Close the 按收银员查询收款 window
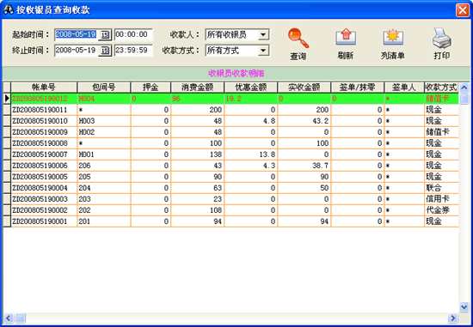 click(463, 10)
